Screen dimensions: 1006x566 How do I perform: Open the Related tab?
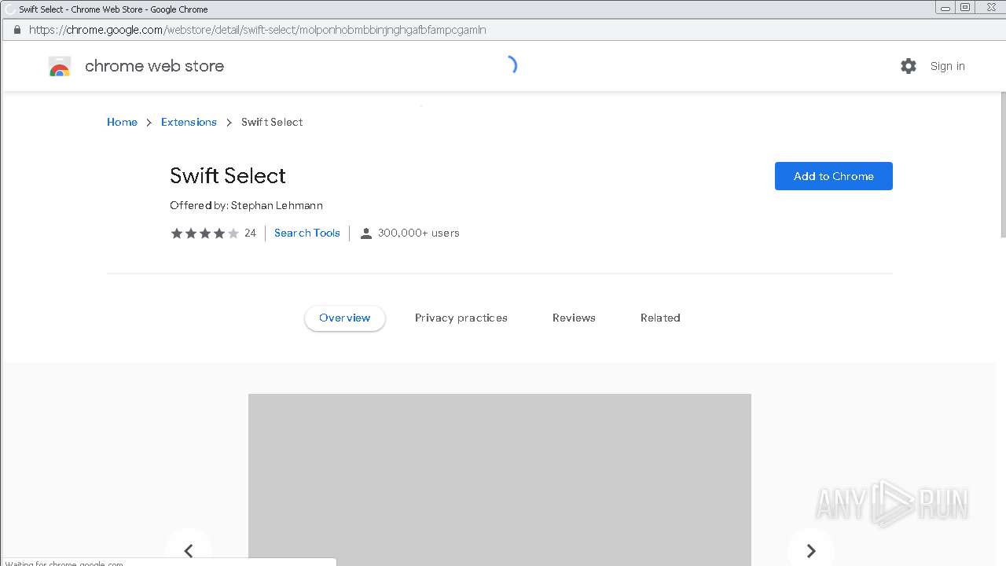(660, 318)
